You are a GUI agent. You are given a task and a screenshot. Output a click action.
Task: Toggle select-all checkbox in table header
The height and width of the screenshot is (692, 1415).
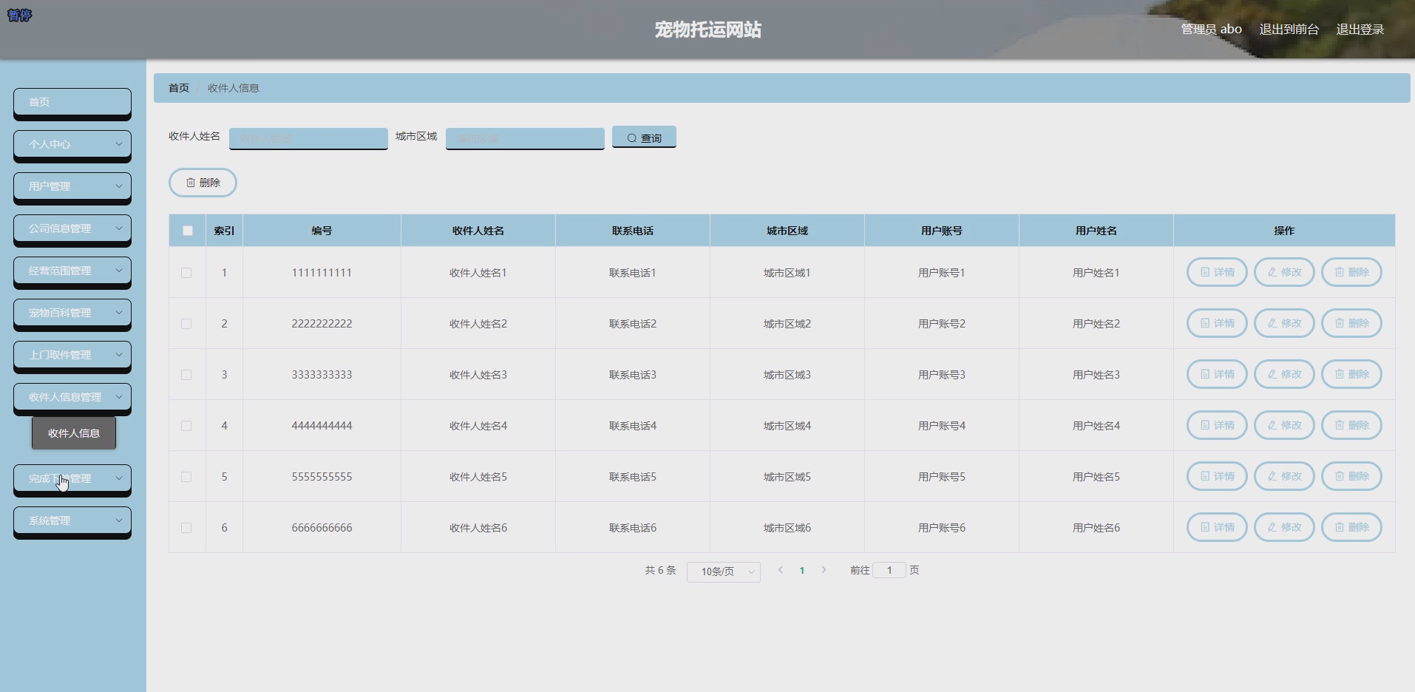[188, 231]
